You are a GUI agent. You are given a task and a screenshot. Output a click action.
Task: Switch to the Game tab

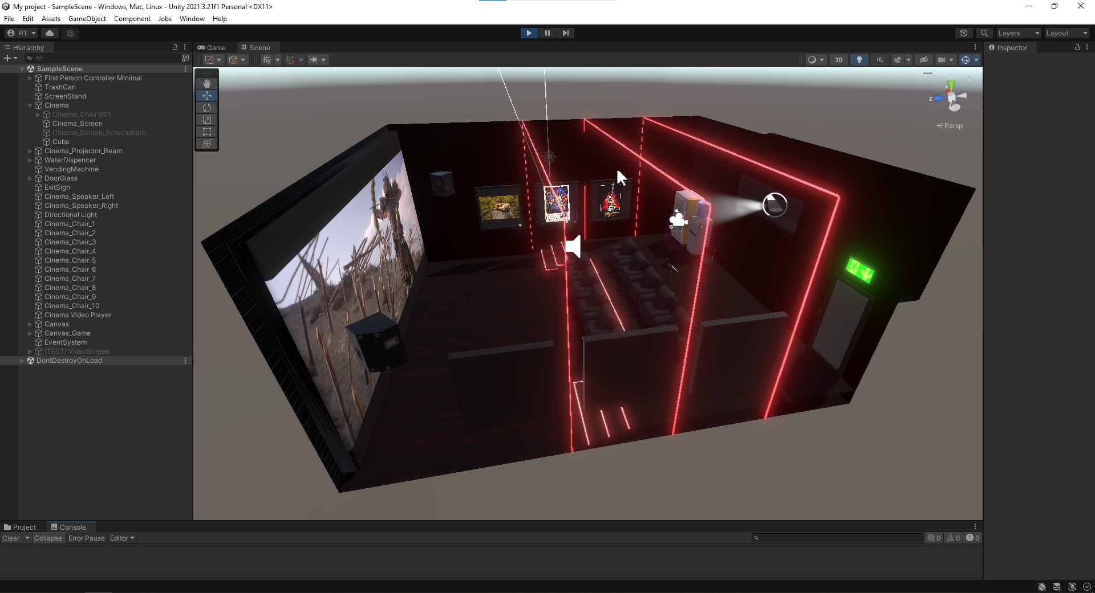(212, 47)
